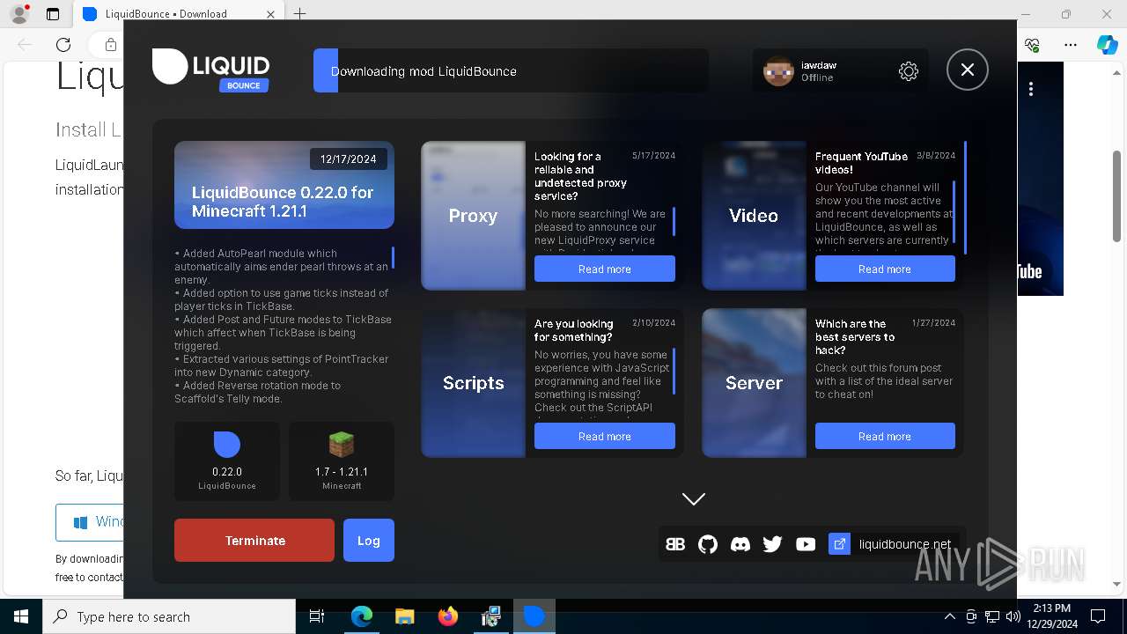The width and height of the screenshot is (1127, 634).
Task: Open the Log button
Action: click(369, 540)
